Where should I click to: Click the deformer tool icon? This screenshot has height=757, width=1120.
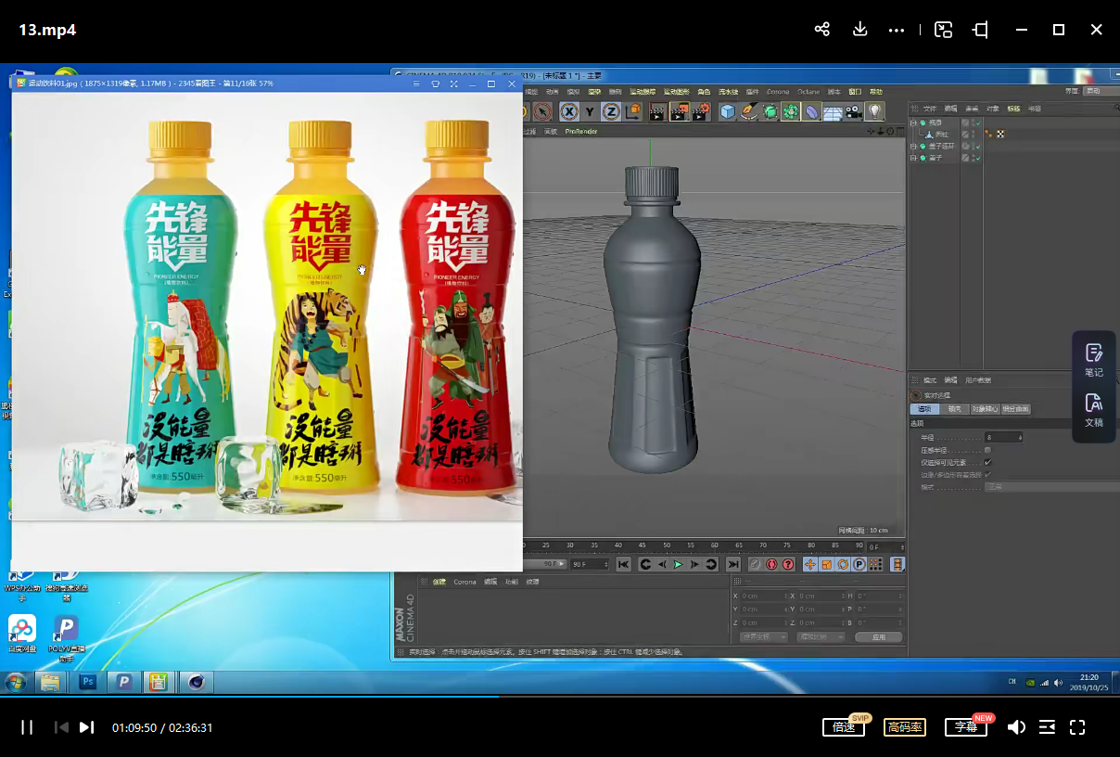[x=812, y=111]
